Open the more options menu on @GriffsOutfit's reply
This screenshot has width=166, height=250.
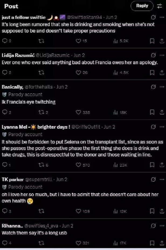coord(162,126)
